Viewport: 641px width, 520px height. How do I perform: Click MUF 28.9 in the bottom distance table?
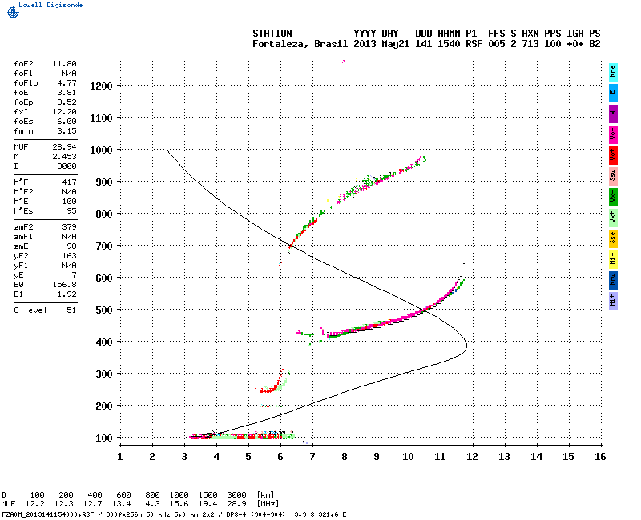click(236, 504)
